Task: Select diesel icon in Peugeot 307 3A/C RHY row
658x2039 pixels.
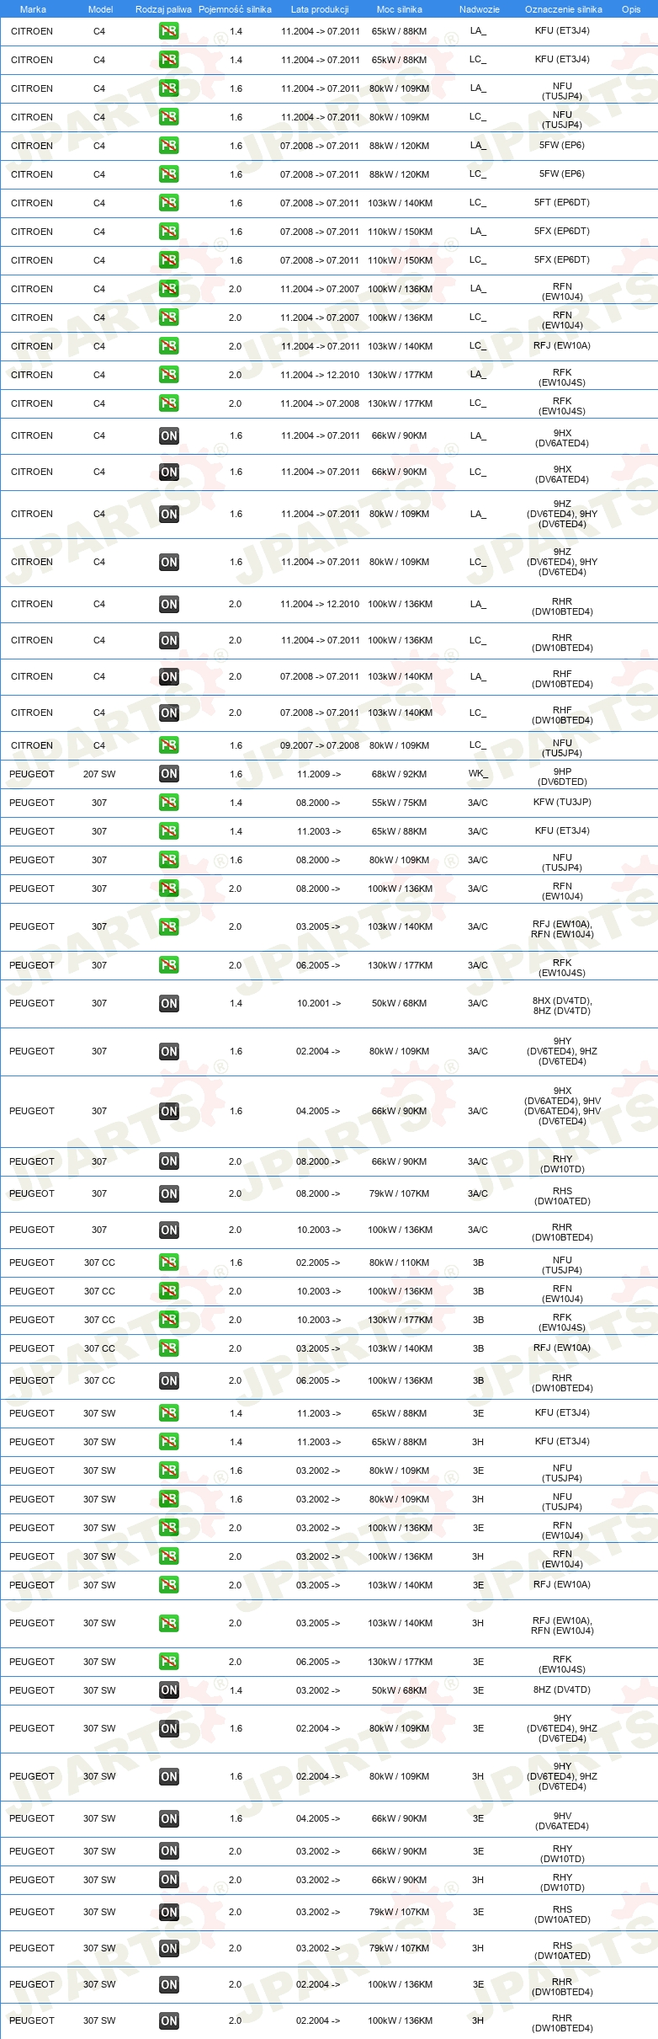Action: [168, 1161]
